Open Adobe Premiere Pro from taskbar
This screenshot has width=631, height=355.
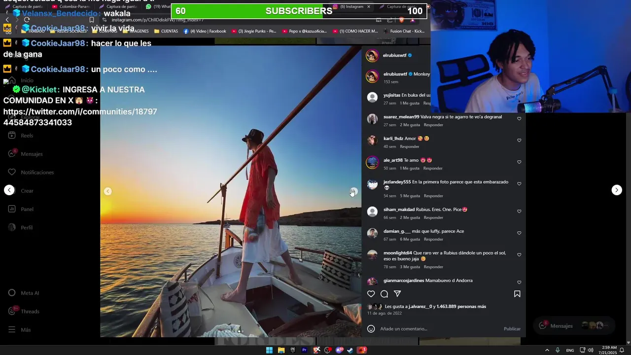(x=304, y=350)
